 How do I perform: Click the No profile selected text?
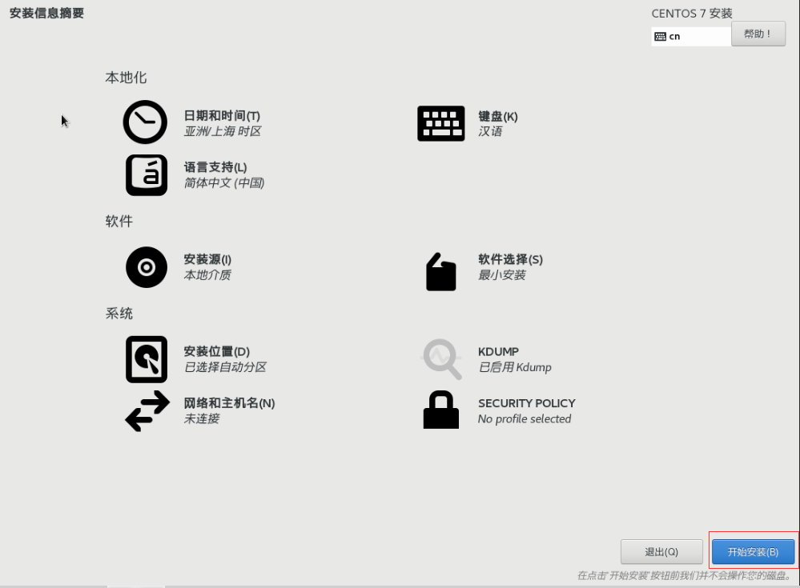point(525,419)
